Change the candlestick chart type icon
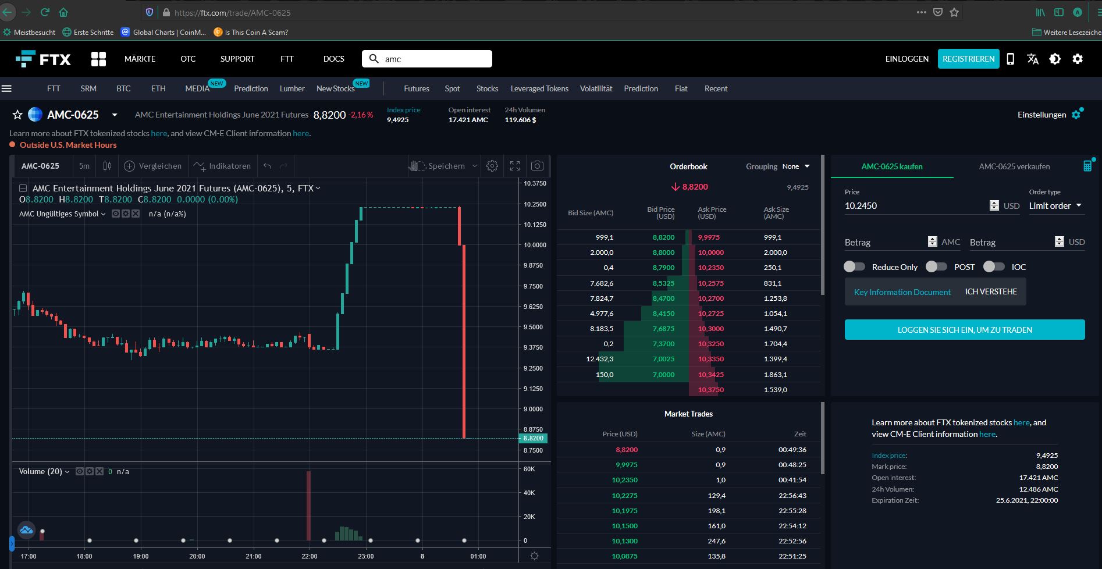The width and height of the screenshot is (1102, 569). pos(107,166)
